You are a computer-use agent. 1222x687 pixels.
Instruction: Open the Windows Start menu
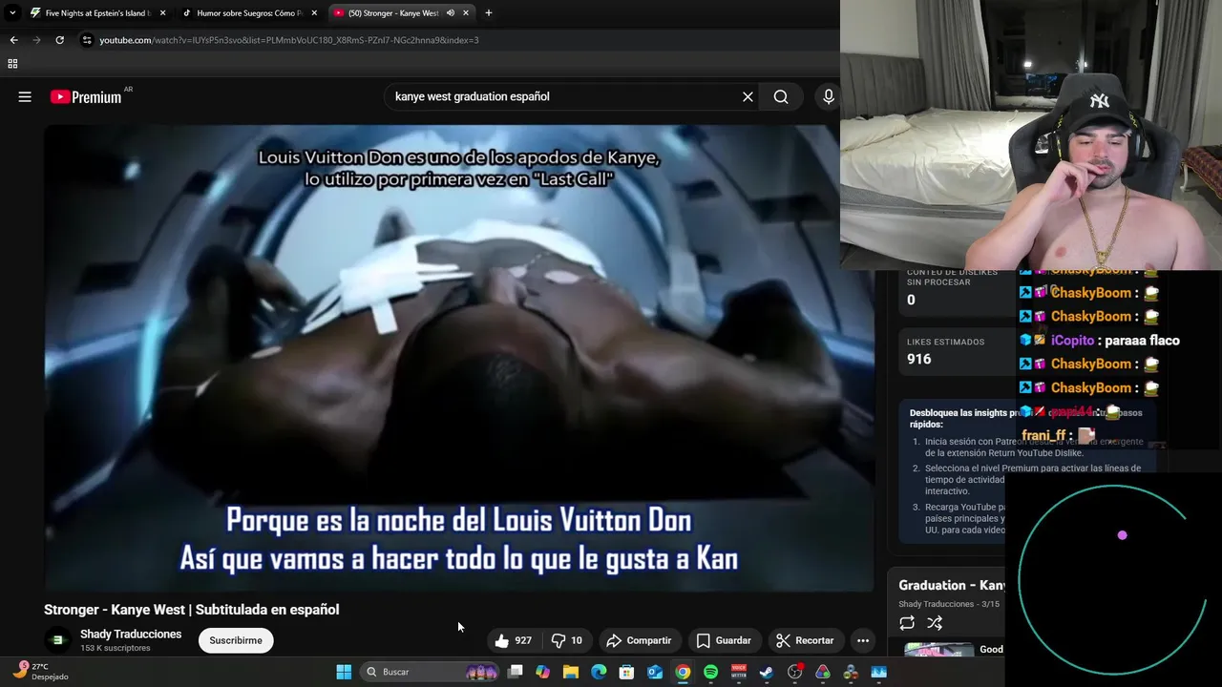[344, 672]
